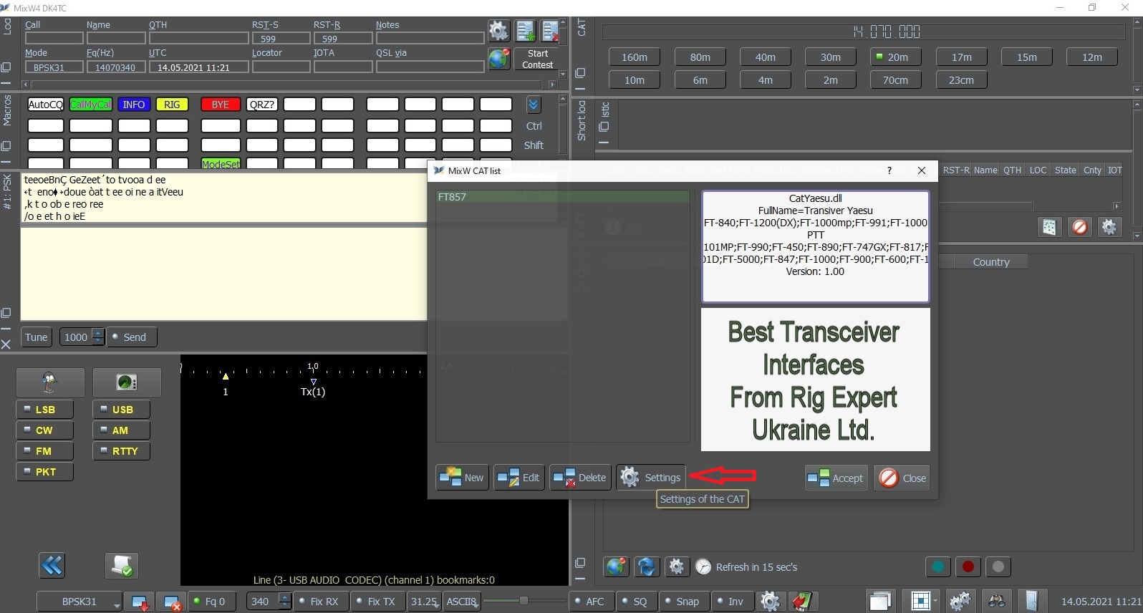Open log settings gear icon
Viewport: 1143px width, 613px height.
pyautogui.click(x=498, y=31)
